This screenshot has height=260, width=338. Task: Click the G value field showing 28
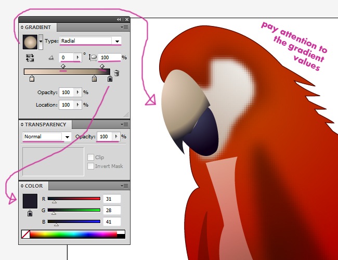tap(112, 210)
